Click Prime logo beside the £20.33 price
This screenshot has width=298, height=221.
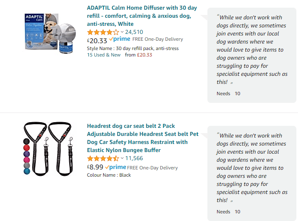[x=120, y=39]
